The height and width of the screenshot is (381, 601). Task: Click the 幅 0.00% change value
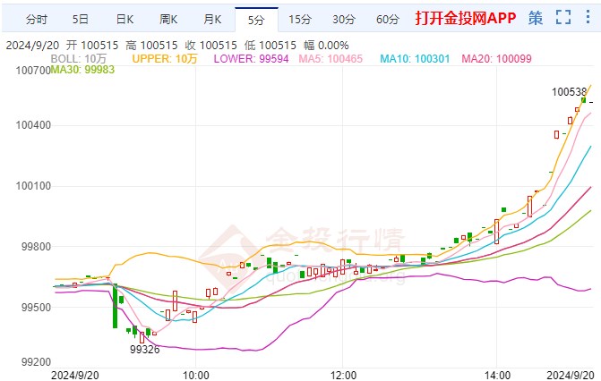[326, 46]
